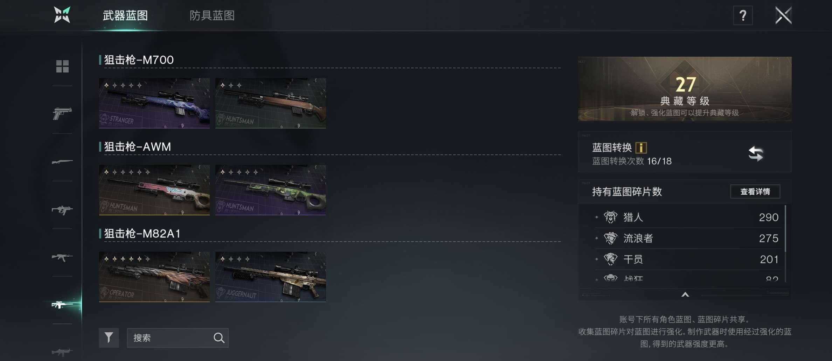Screen dimensions: 832x361
Task: Click the search magnifier icon
Action: point(219,338)
